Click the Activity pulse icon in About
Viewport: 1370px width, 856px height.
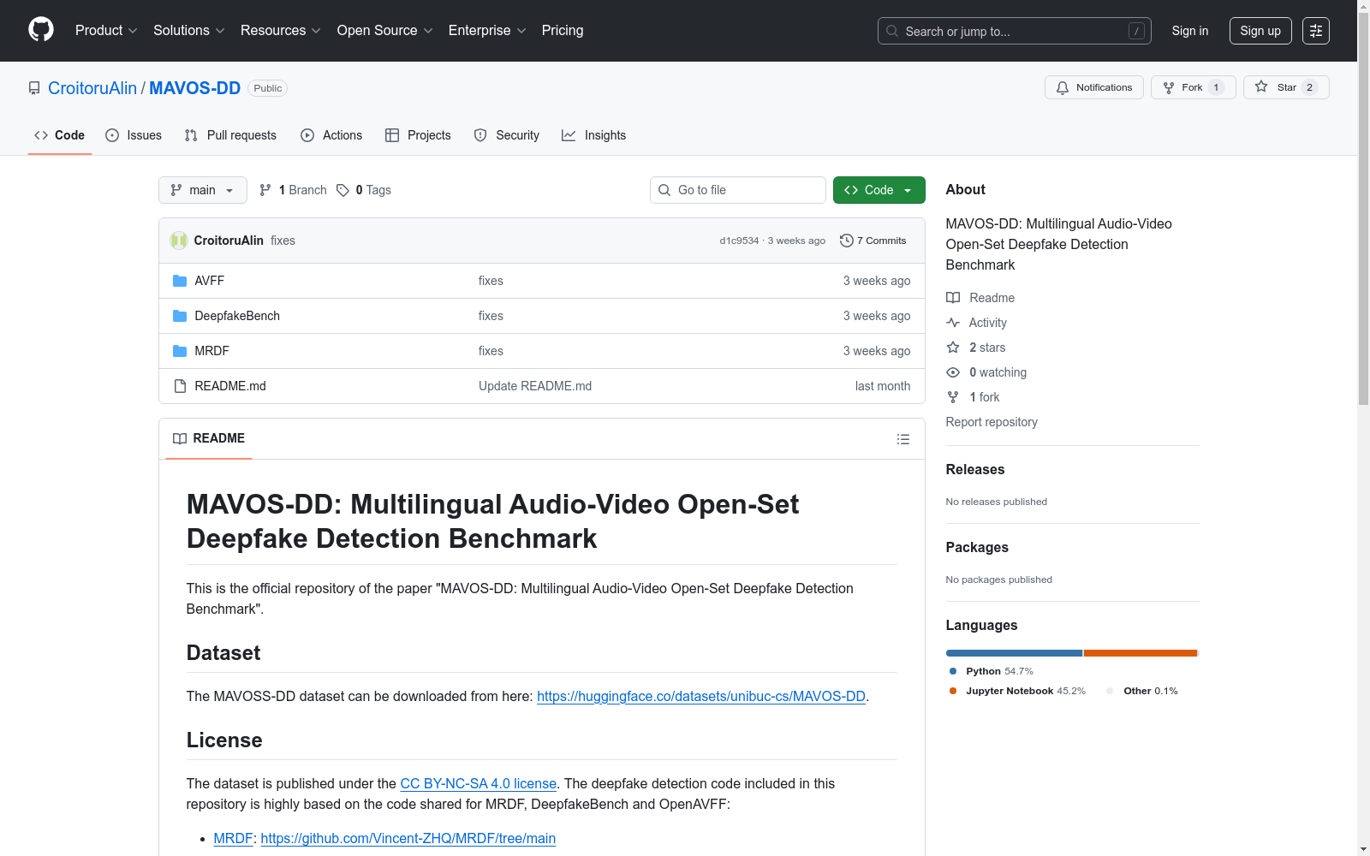click(x=953, y=323)
